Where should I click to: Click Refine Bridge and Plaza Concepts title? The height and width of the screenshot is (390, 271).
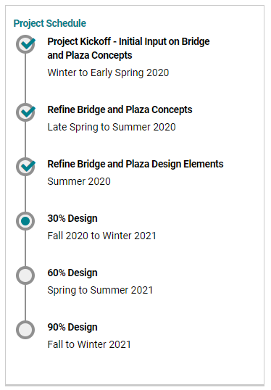pyautogui.click(x=120, y=109)
